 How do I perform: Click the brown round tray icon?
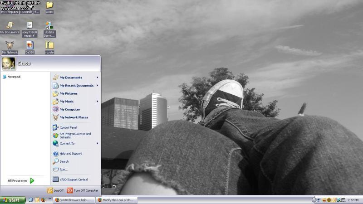click(x=329, y=200)
